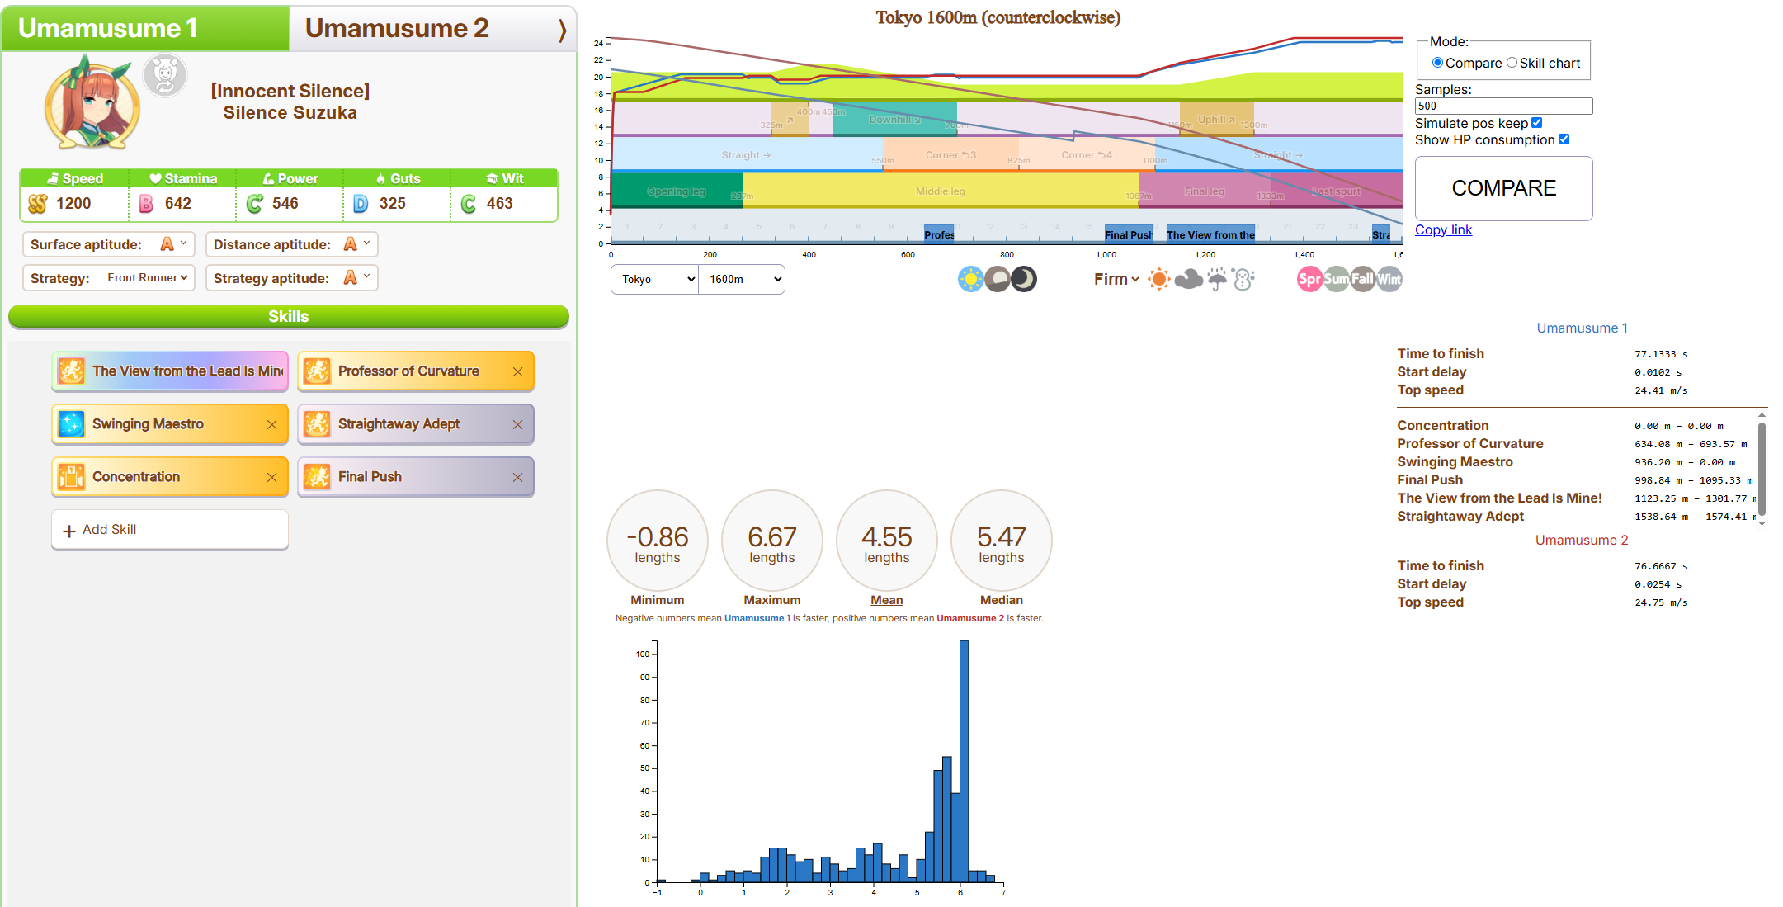Screen dimensions: 1783x907
Task: Click the COMPARE button
Action: pyautogui.click(x=1503, y=188)
